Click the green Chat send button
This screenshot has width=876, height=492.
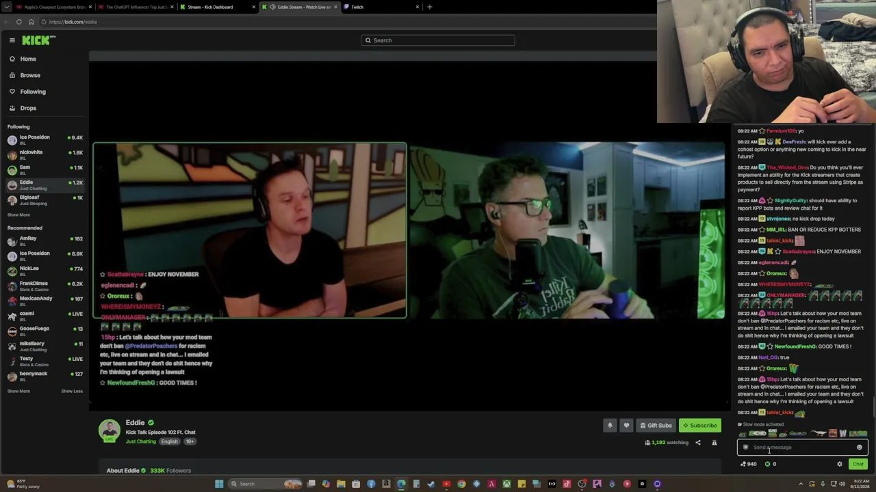click(x=858, y=464)
